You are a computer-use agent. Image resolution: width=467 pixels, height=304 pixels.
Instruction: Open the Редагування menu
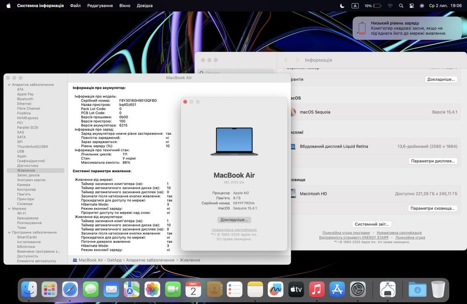click(x=100, y=5)
